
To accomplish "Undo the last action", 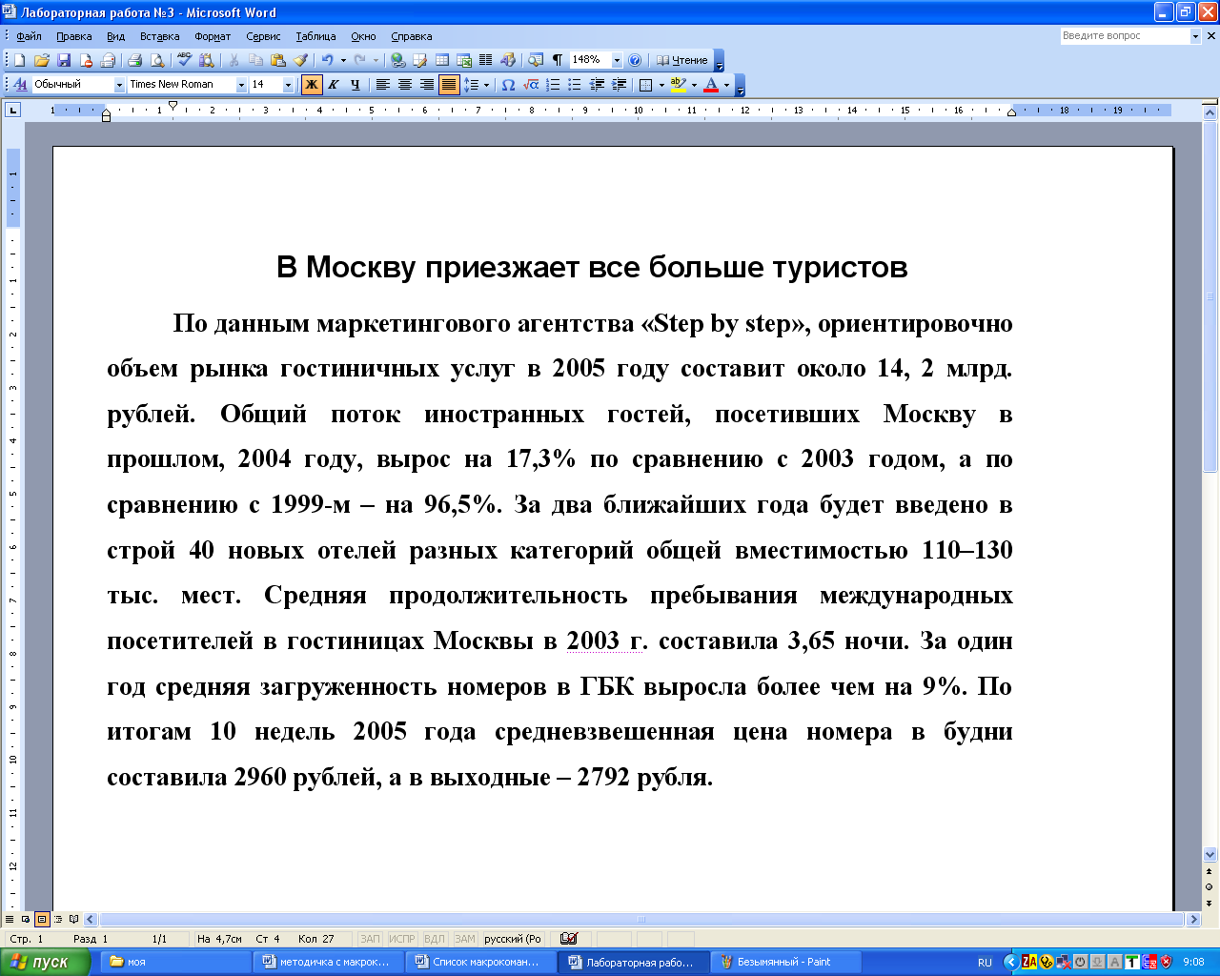I will [x=327, y=60].
